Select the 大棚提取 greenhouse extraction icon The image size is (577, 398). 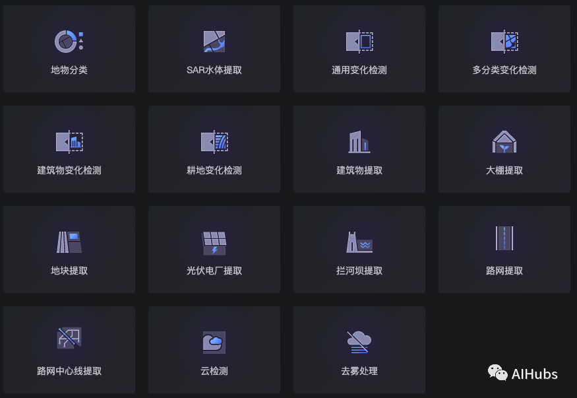click(x=504, y=140)
